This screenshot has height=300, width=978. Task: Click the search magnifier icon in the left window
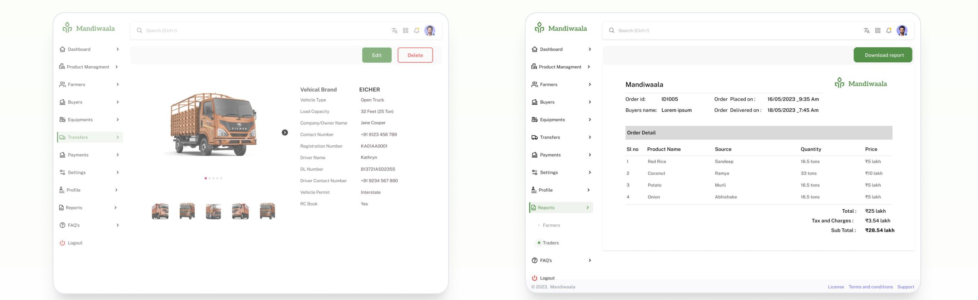tap(139, 31)
